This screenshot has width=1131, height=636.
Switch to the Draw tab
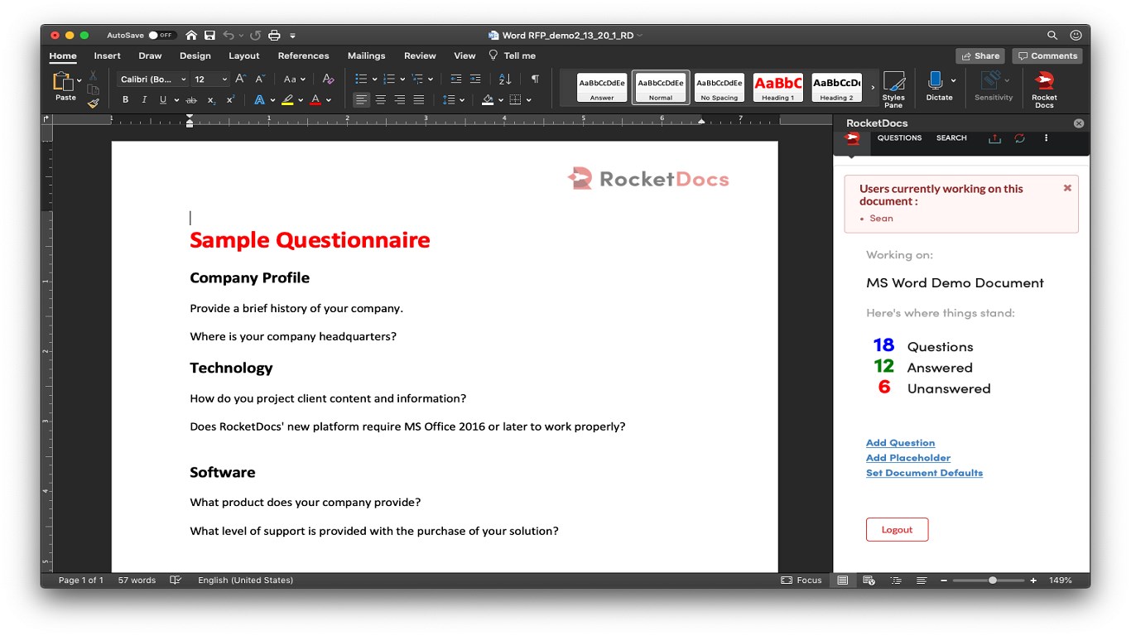150,56
